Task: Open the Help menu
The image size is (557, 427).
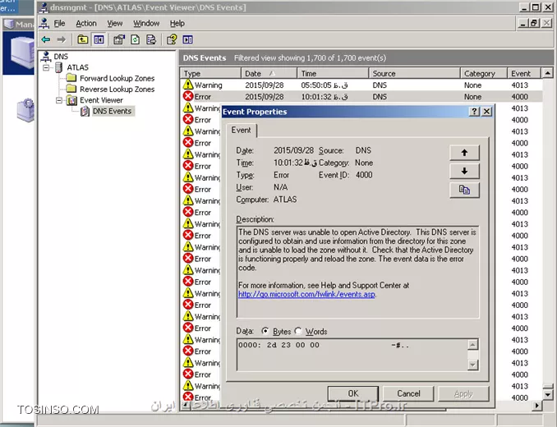Action: click(x=177, y=24)
